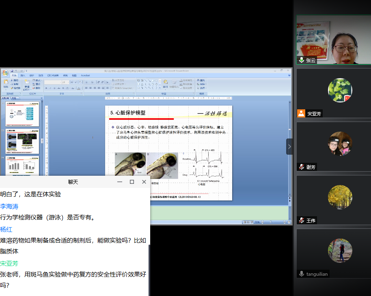
Task: Expand the side panel arrow beside participants
Action: click(x=289, y=147)
